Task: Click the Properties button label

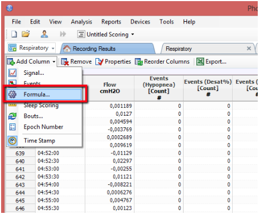Action: point(118,62)
